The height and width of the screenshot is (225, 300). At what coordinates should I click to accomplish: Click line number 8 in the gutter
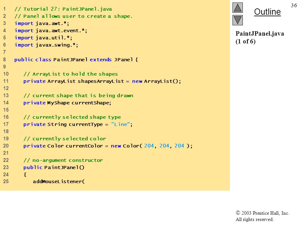point(4,59)
